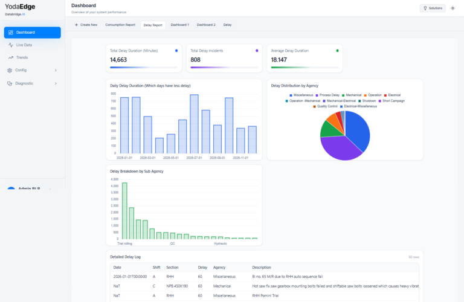Viewport: 464px width, 302px height.
Task: Click the Dashboard grid icon in sidebar
Action: (x=11, y=33)
